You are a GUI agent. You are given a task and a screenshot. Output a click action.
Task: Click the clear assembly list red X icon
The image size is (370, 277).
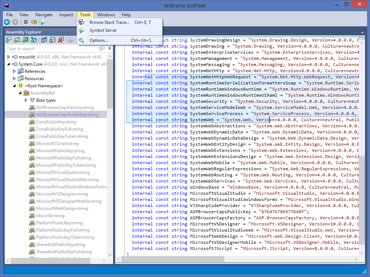(61, 40)
